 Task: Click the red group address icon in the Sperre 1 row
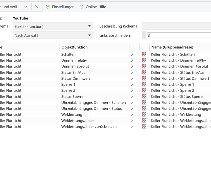(x=144, y=84)
